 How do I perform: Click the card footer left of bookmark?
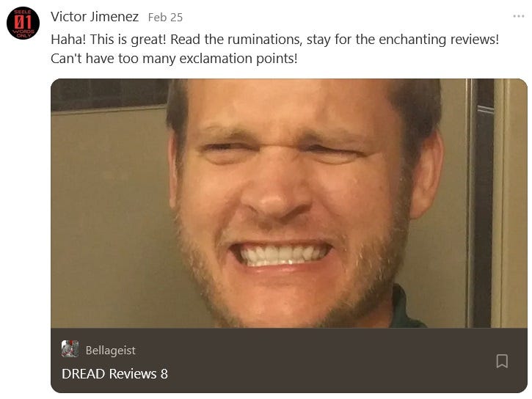(272, 360)
